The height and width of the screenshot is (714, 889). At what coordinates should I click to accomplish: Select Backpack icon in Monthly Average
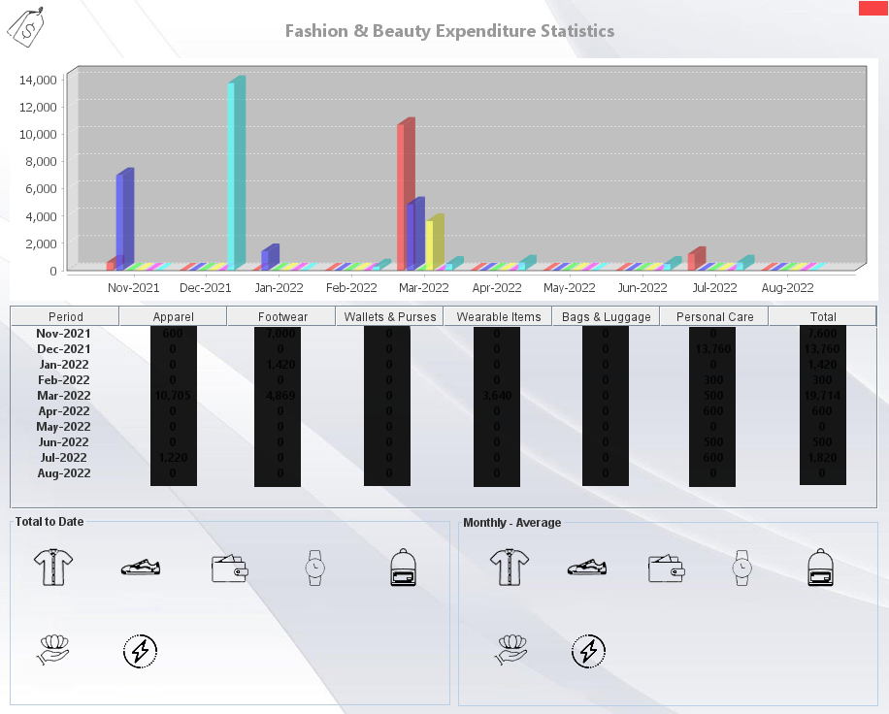coord(820,567)
